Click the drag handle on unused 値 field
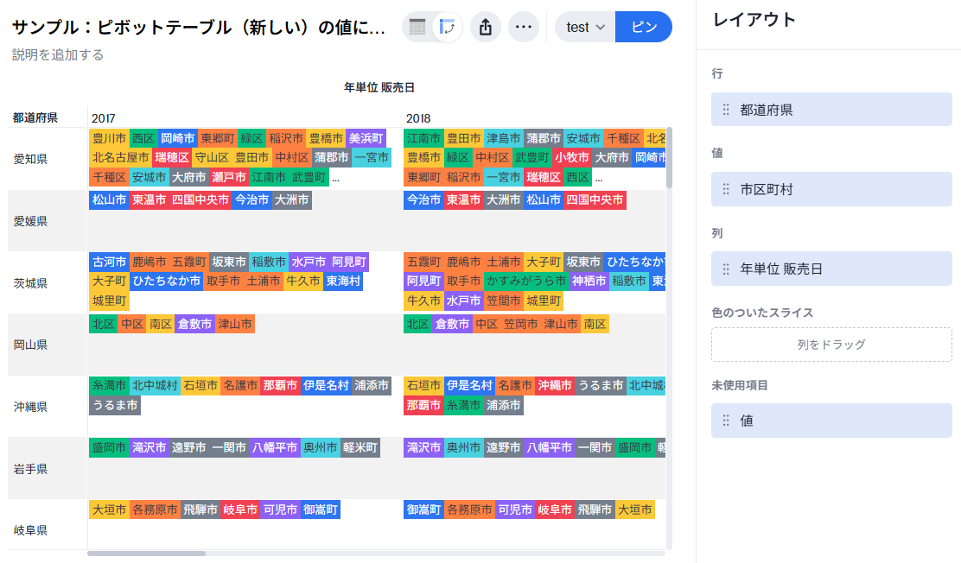This screenshot has width=961, height=563. (726, 421)
